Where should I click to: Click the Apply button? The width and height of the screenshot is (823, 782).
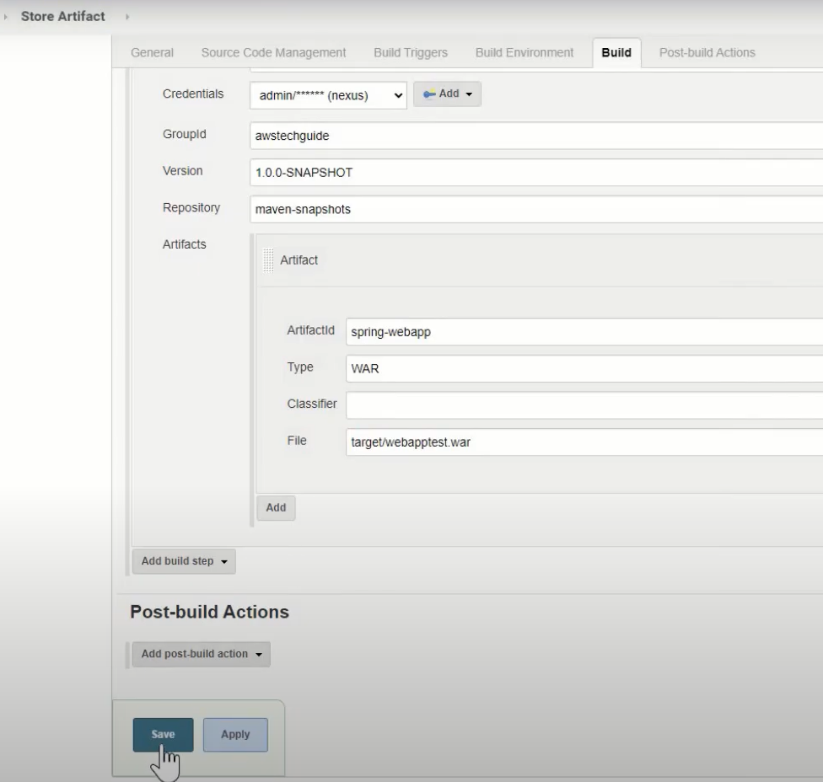pyautogui.click(x=235, y=734)
